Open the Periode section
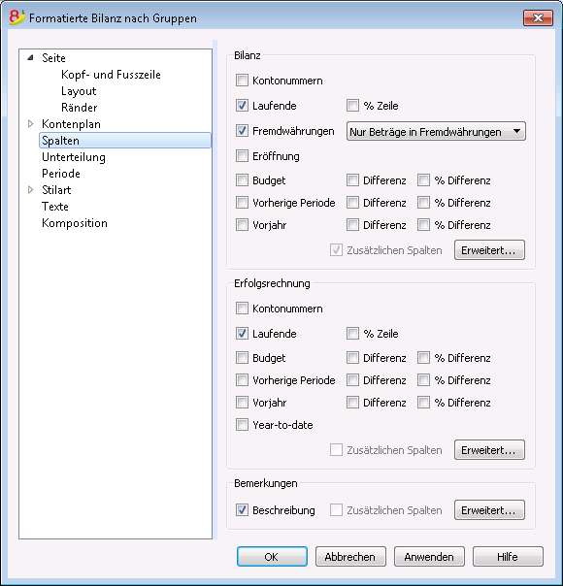The width and height of the screenshot is (563, 586). [61, 174]
